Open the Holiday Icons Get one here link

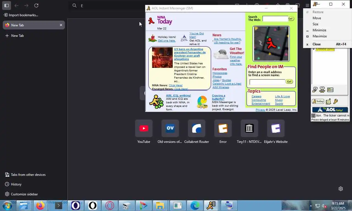[167, 41]
